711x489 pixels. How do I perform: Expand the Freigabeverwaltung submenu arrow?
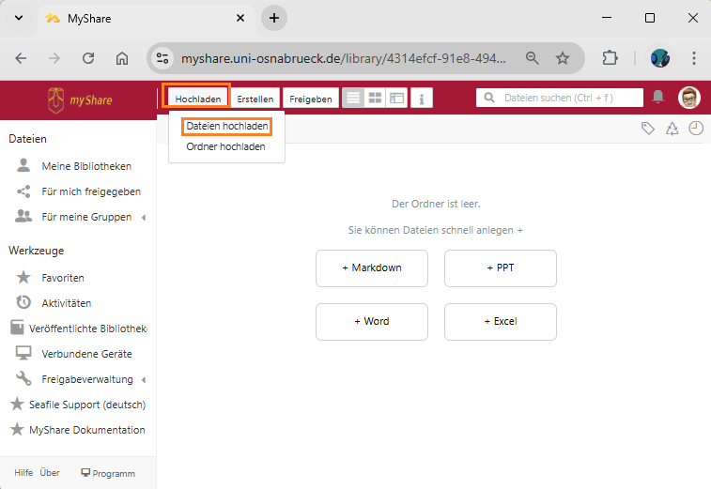[x=144, y=380]
